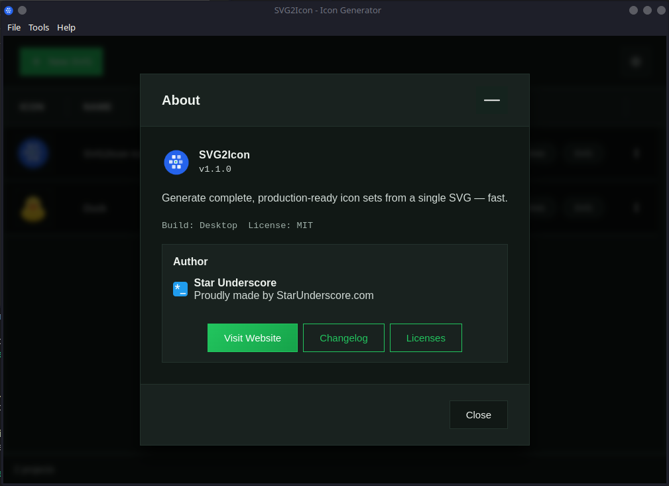Visit StarUnderscore.com via the author text link
Image resolution: width=669 pixels, height=486 pixels.
click(x=325, y=295)
